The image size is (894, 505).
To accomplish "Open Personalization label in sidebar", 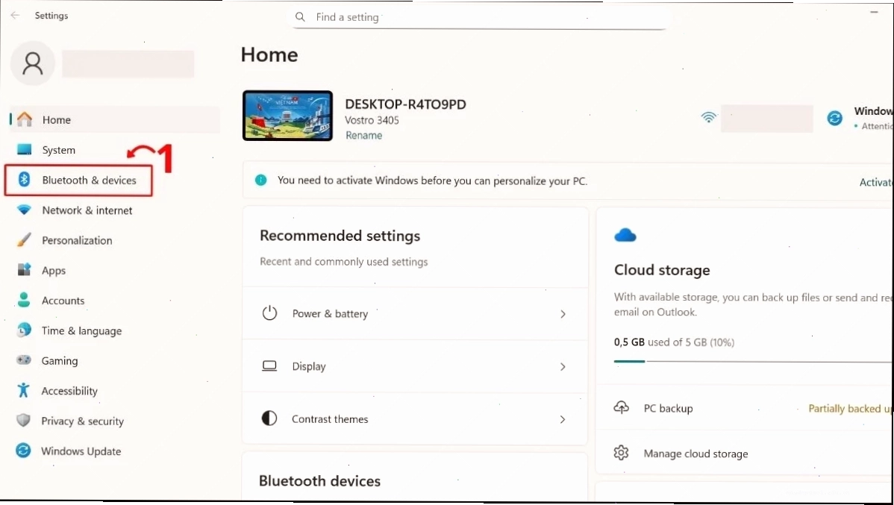I will tap(77, 240).
